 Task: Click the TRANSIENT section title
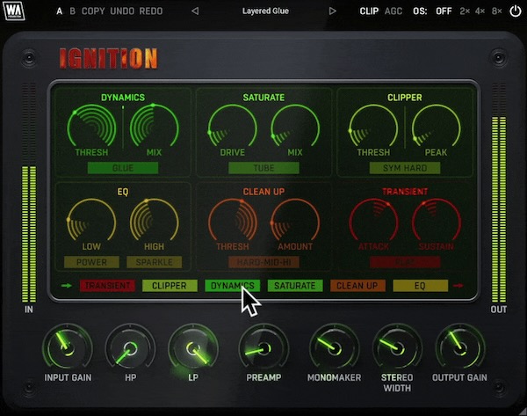click(x=405, y=192)
